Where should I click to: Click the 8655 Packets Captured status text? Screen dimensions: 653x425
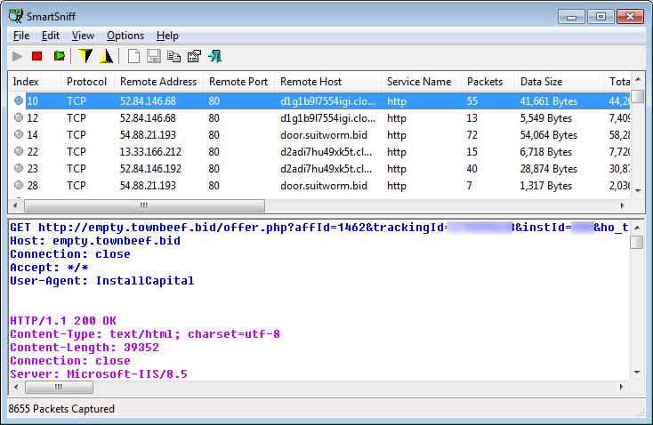coord(61,409)
